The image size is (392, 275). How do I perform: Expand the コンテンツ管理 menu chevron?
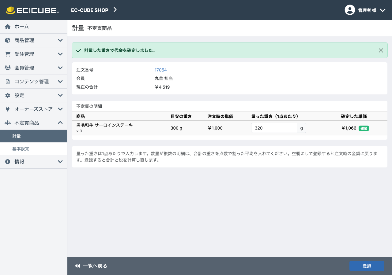(x=60, y=82)
